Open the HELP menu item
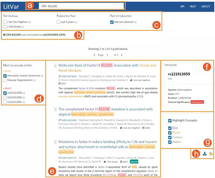215x178 pixels. (x=193, y=6)
